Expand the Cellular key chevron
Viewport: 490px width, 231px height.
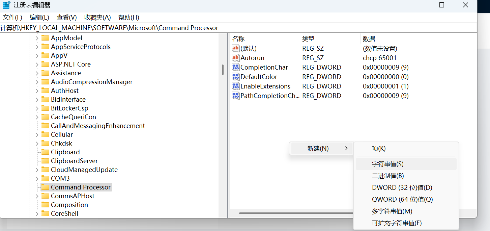[x=37, y=134]
